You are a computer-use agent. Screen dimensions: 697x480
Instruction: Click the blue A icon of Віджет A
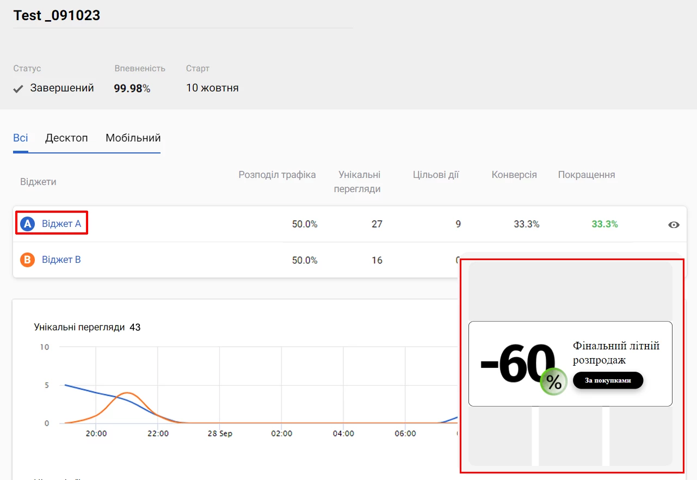[27, 224]
